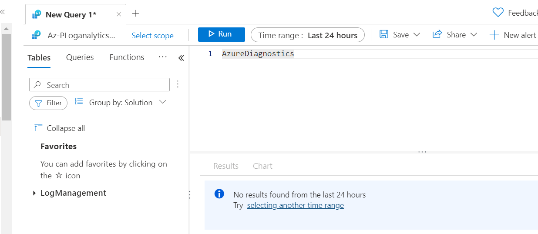Open the vertical ellipsis next to Search

click(178, 84)
